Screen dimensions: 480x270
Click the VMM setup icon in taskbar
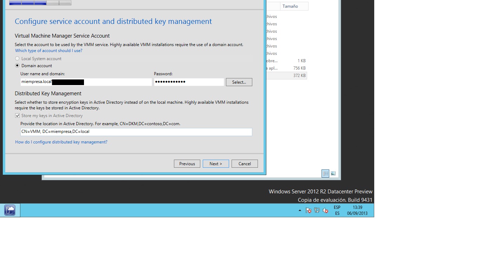(x=10, y=210)
